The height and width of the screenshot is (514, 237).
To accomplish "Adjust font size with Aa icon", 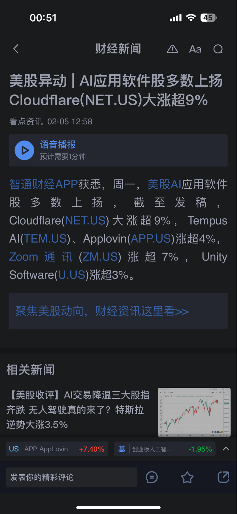I will tap(195, 49).
